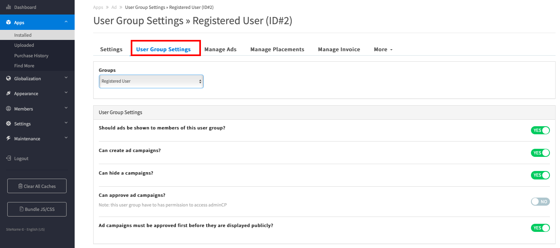Expand the Globalization menu chevron
Image resolution: width=560 pixels, height=248 pixels.
click(66, 77)
